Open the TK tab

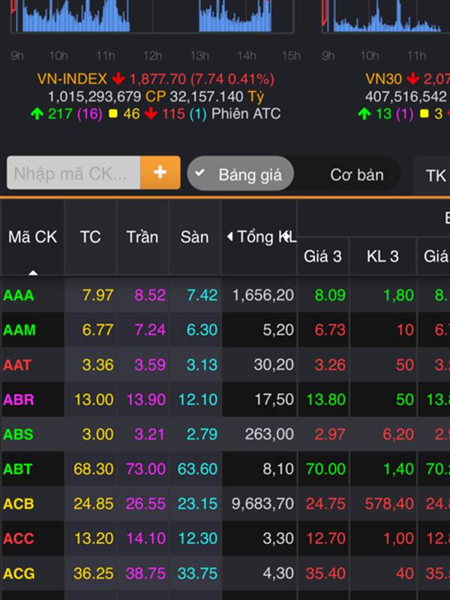[x=435, y=175]
